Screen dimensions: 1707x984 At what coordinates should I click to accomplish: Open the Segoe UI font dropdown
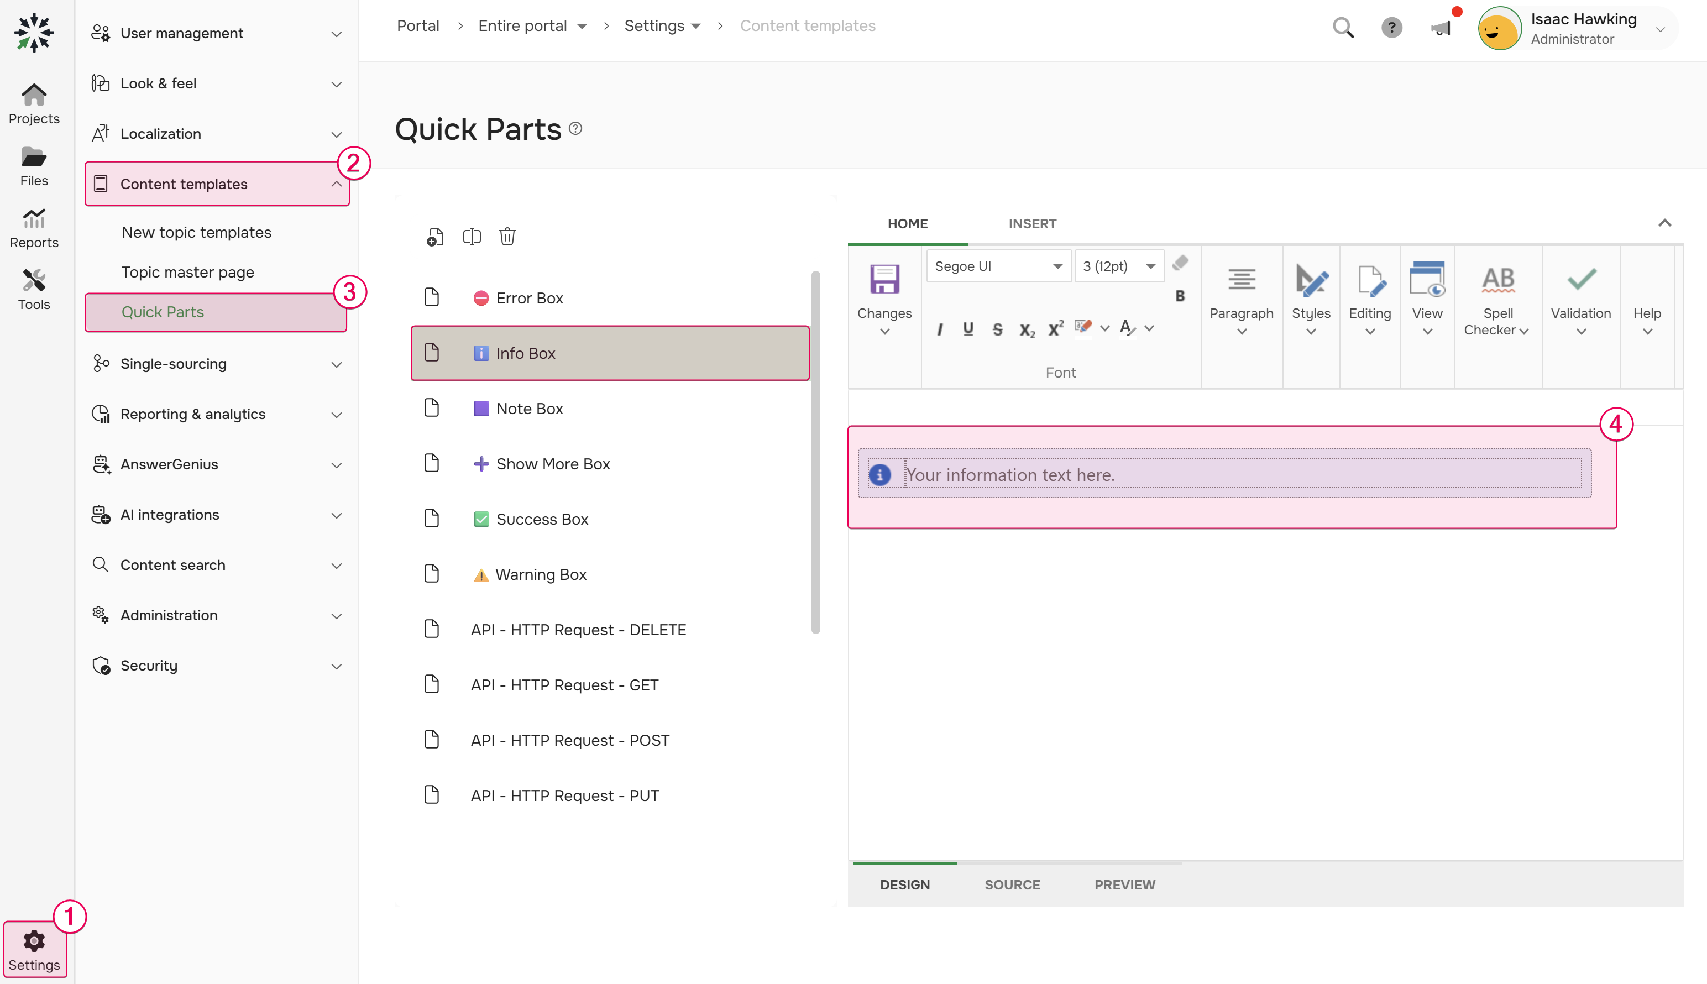(998, 266)
